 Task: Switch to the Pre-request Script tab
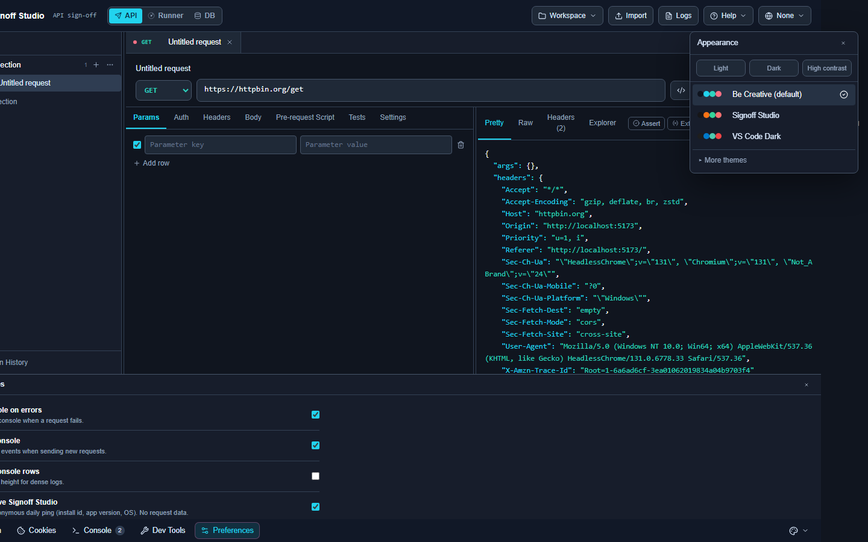pos(305,117)
